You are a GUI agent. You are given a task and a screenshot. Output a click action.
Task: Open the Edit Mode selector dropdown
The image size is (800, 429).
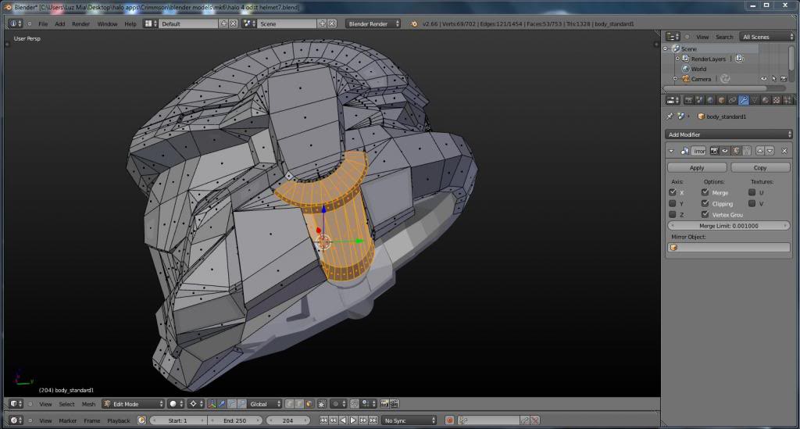point(132,404)
